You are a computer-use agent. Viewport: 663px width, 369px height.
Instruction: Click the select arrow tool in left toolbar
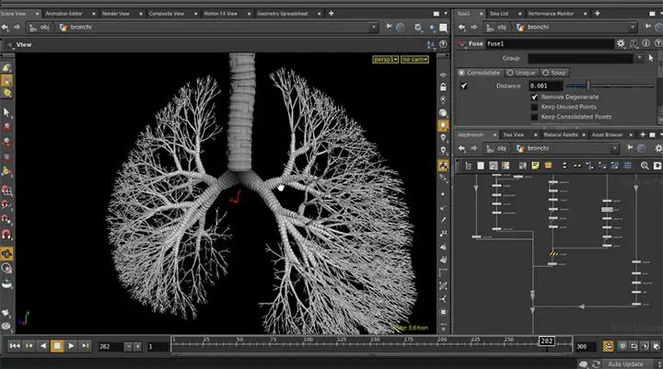(7, 111)
